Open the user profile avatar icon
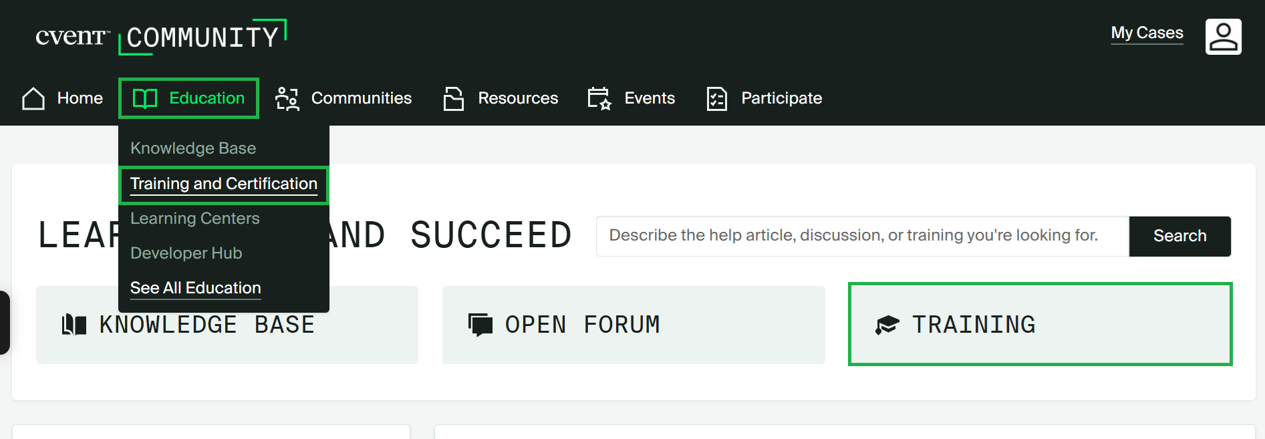This screenshot has width=1265, height=439. point(1223,37)
